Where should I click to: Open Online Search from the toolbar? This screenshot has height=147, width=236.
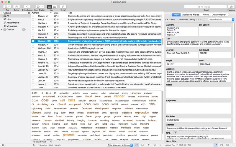tap(27, 7)
